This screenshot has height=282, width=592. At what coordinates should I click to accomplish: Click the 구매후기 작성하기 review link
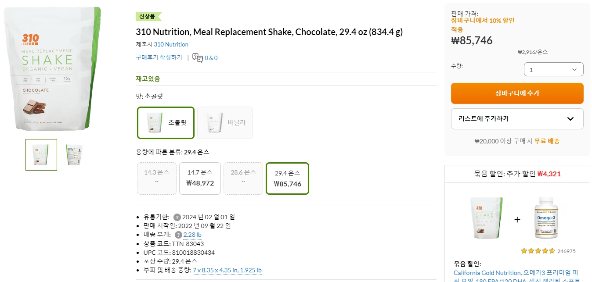tap(159, 57)
